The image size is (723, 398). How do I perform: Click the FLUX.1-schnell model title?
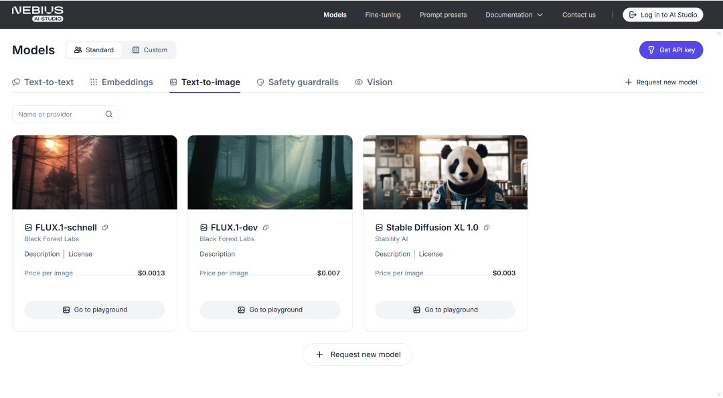click(66, 228)
